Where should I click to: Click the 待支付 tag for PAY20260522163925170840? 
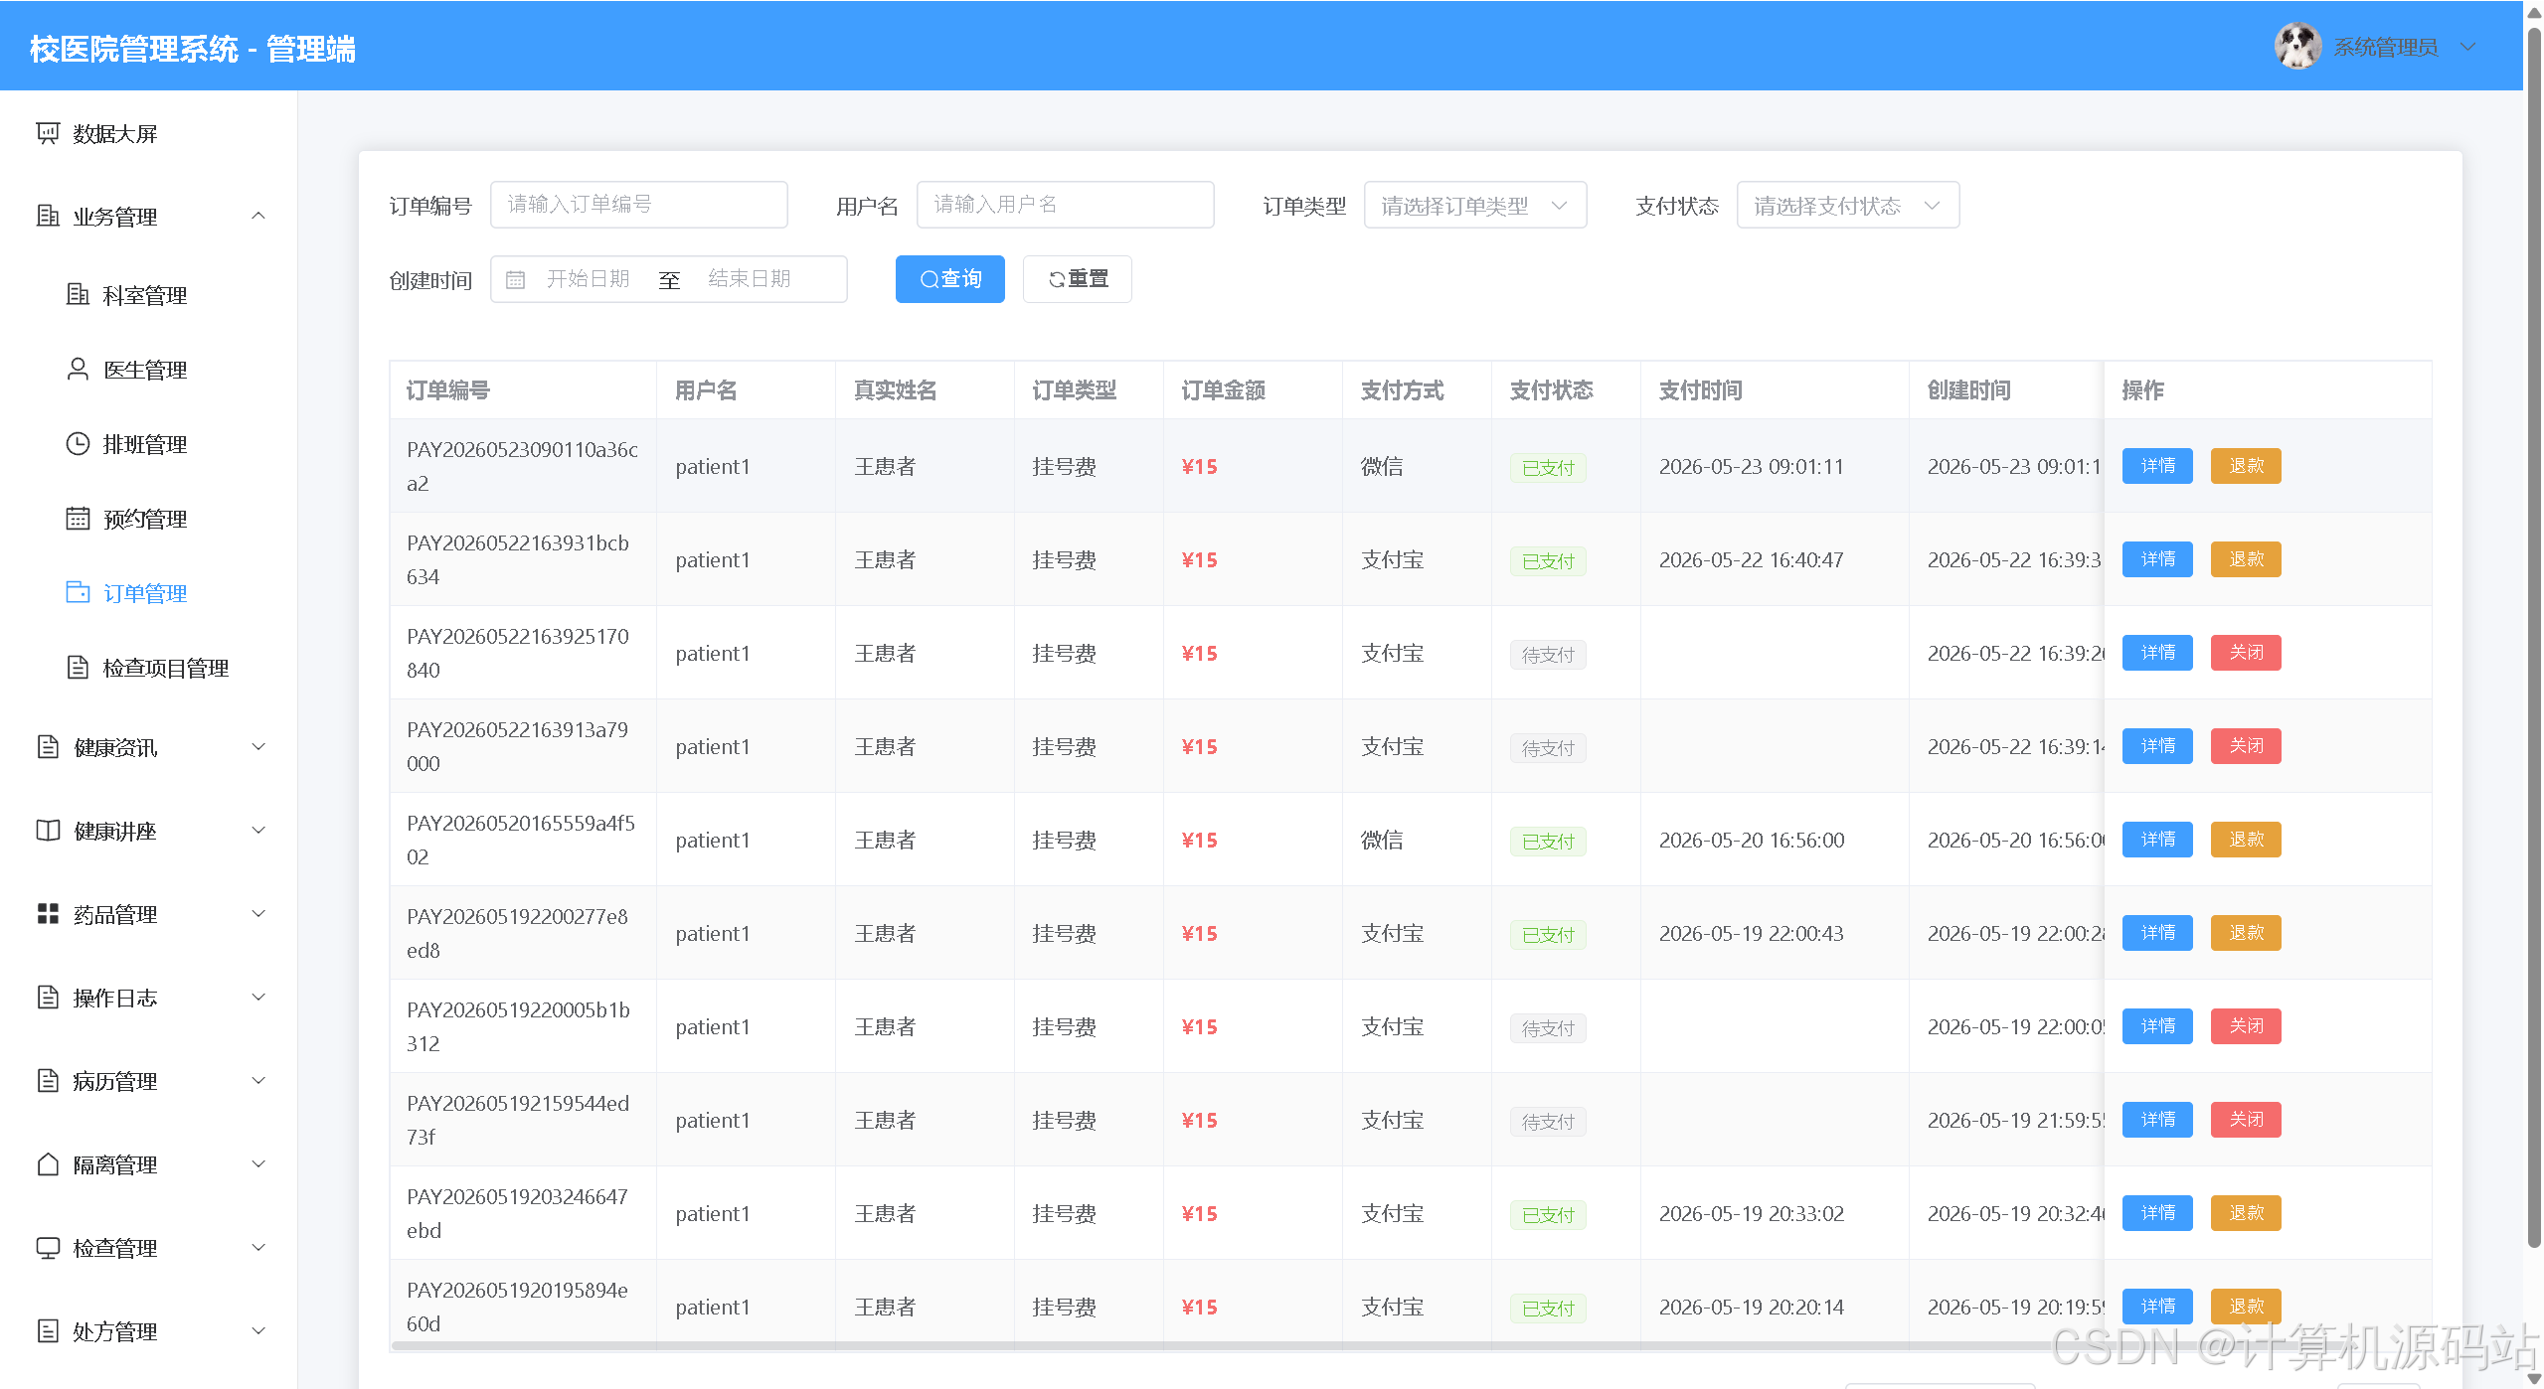pyautogui.click(x=1548, y=655)
